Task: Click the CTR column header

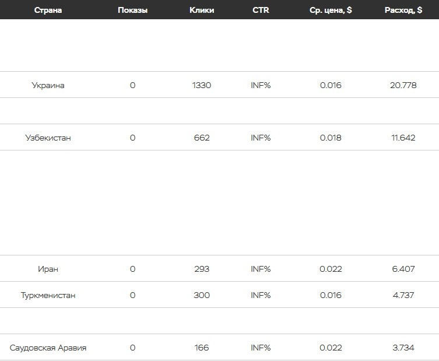Action: point(261,10)
